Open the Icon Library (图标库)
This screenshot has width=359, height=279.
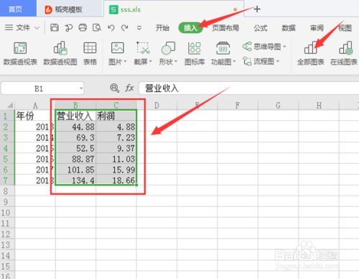tap(195, 54)
